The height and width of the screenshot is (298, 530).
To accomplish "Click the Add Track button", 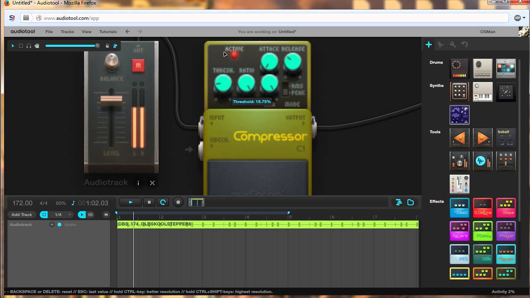I will [22, 214].
